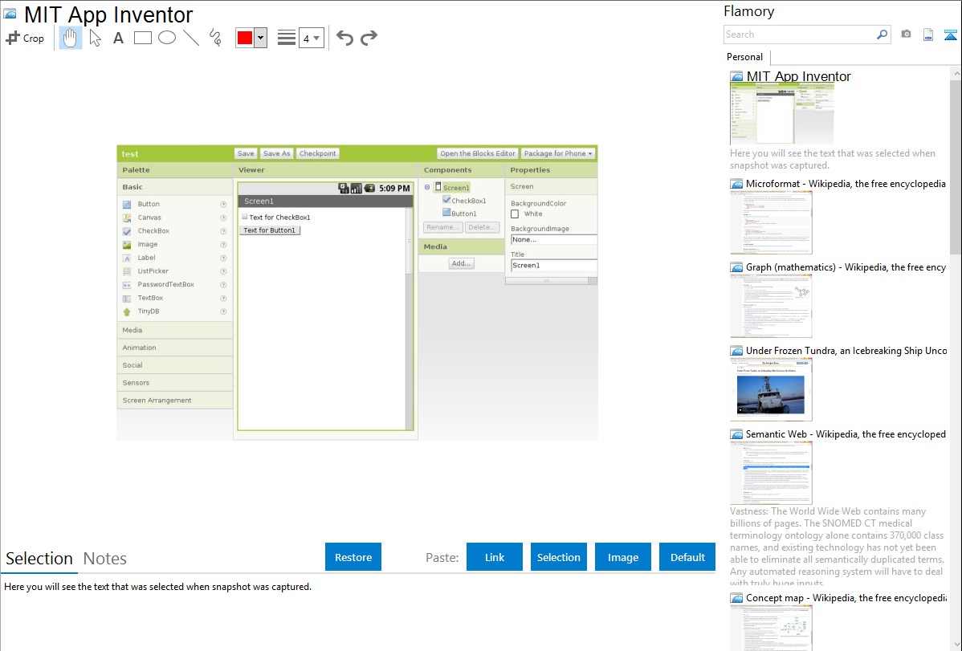
Task: Open the color picker dropdown arrow
Action: click(260, 38)
